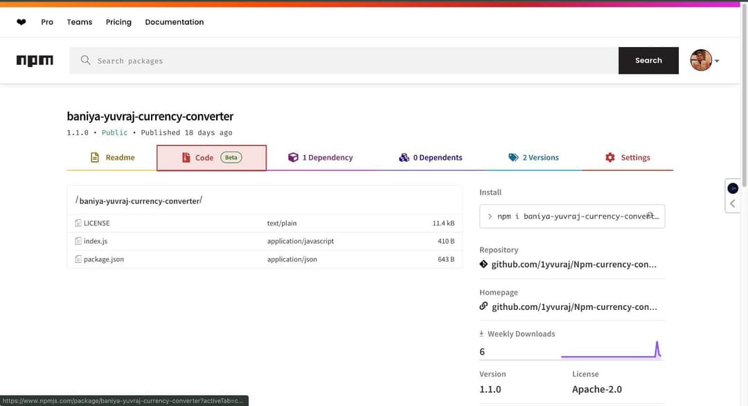Select the Code Beta tab
Screen dimensions: 748x406
(x=211, y=158)
